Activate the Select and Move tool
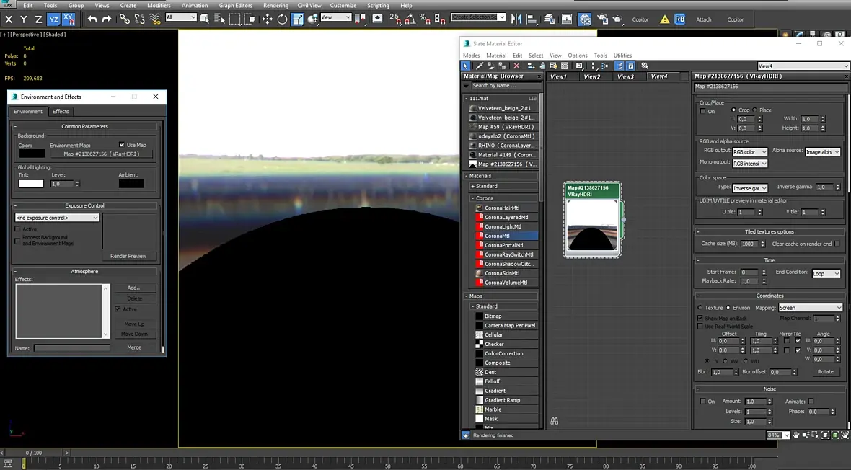The height and width of the screenshot is (470, 851). (266, 19)
